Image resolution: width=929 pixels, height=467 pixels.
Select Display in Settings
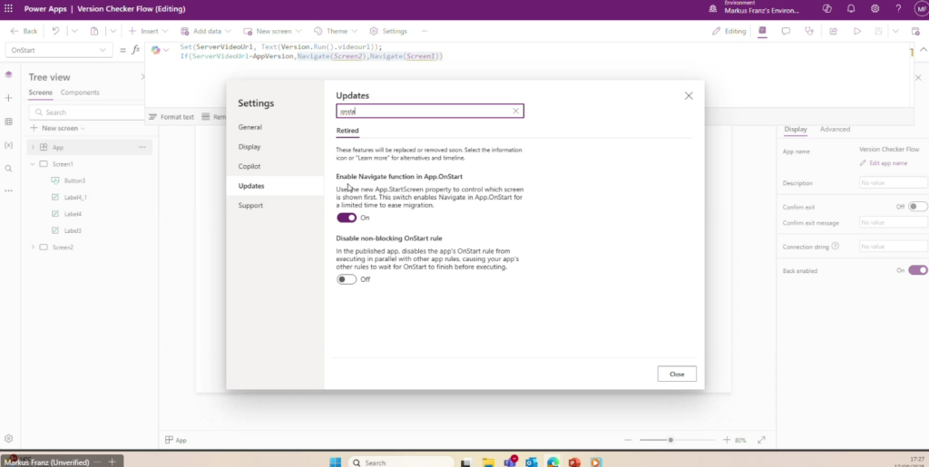[249, 147]
